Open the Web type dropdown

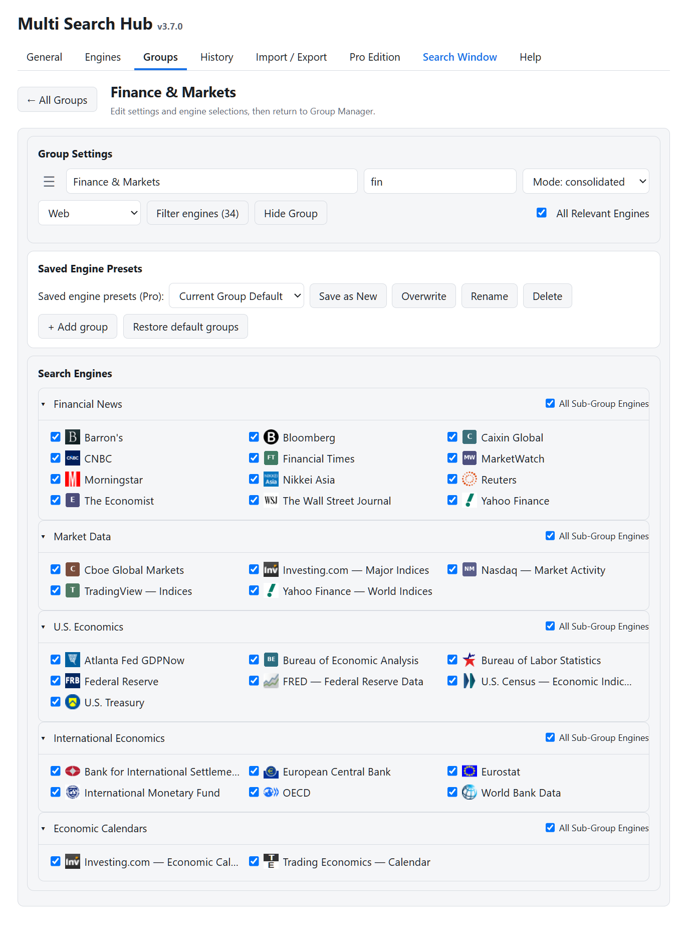coord(89,213)
